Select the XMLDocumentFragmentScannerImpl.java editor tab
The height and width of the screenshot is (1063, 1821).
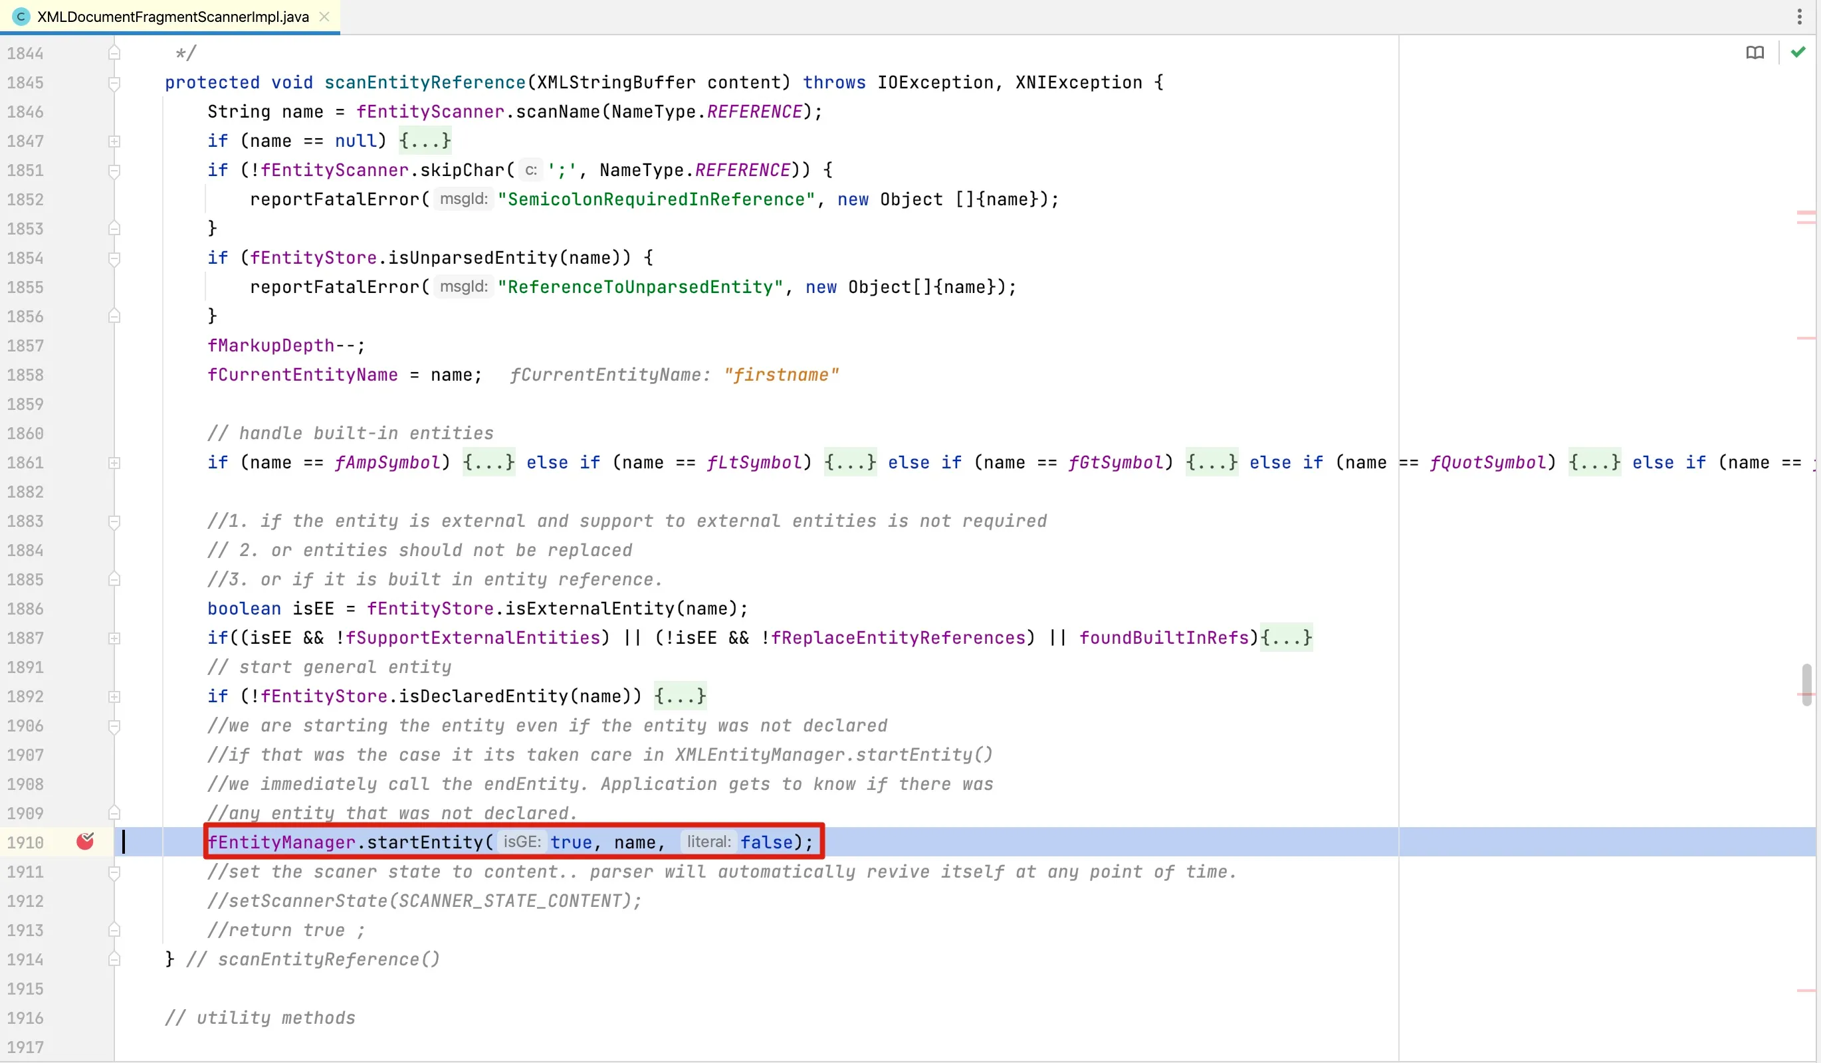click(170, 17)
